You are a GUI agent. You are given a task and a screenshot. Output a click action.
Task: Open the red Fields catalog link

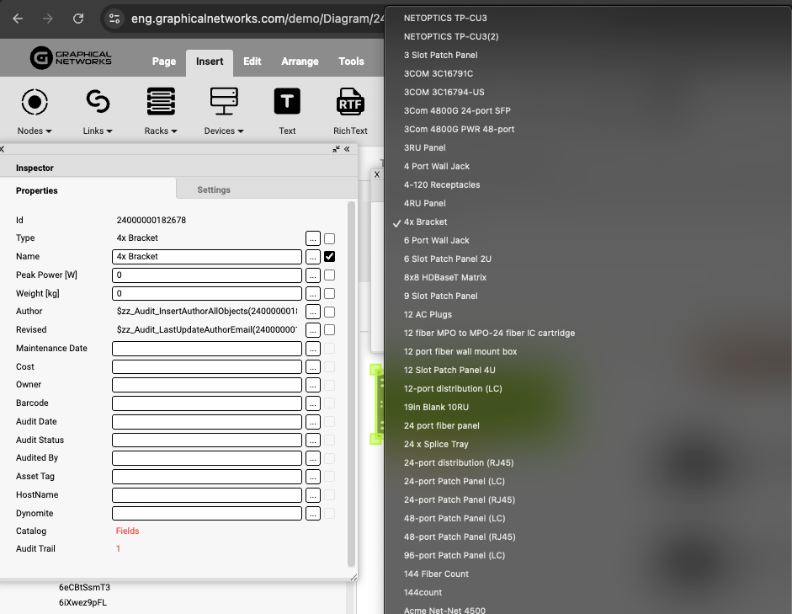pyautogui.click(x=127, y=531)
